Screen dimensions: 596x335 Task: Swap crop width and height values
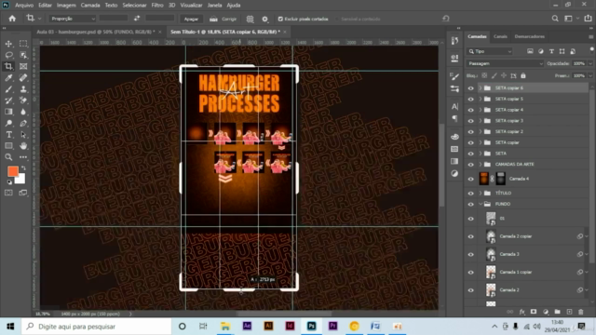137,19
